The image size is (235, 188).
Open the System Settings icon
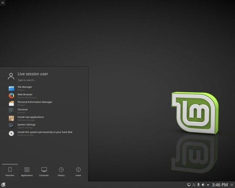(11, 126)
